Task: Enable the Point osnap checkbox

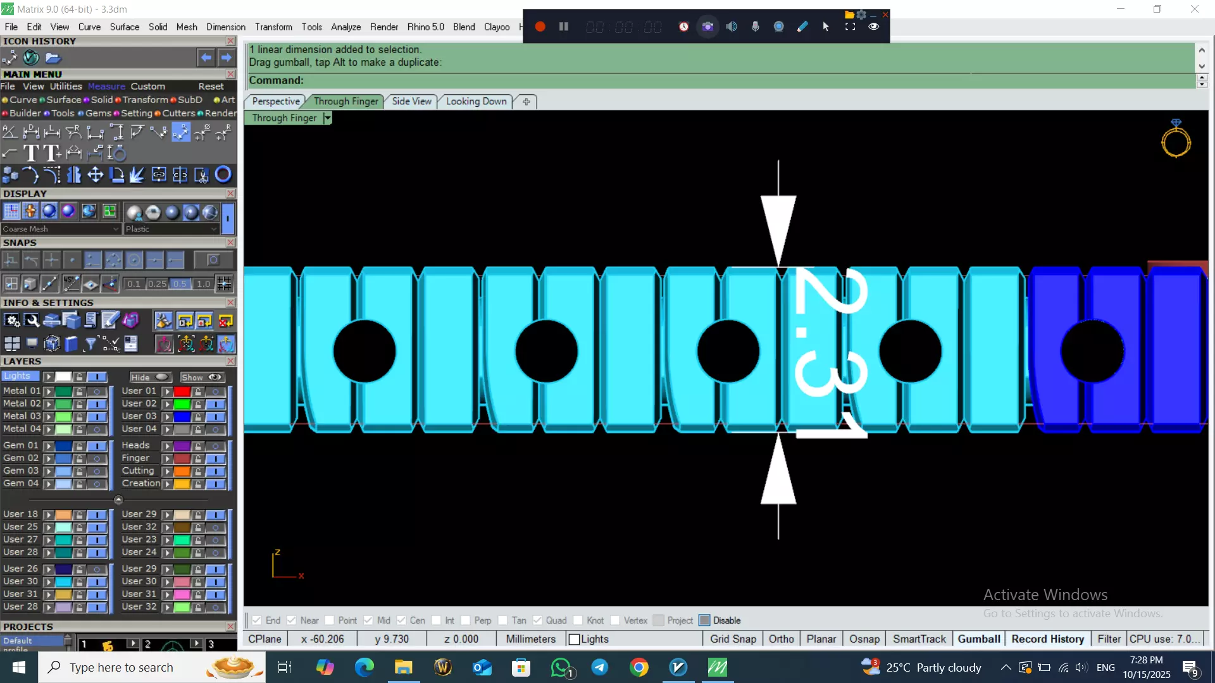Action: coord(329,620)
